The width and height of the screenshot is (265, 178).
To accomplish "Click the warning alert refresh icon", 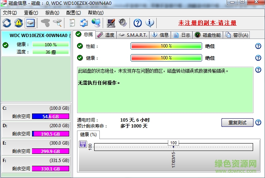I will [x=19, y=23].
